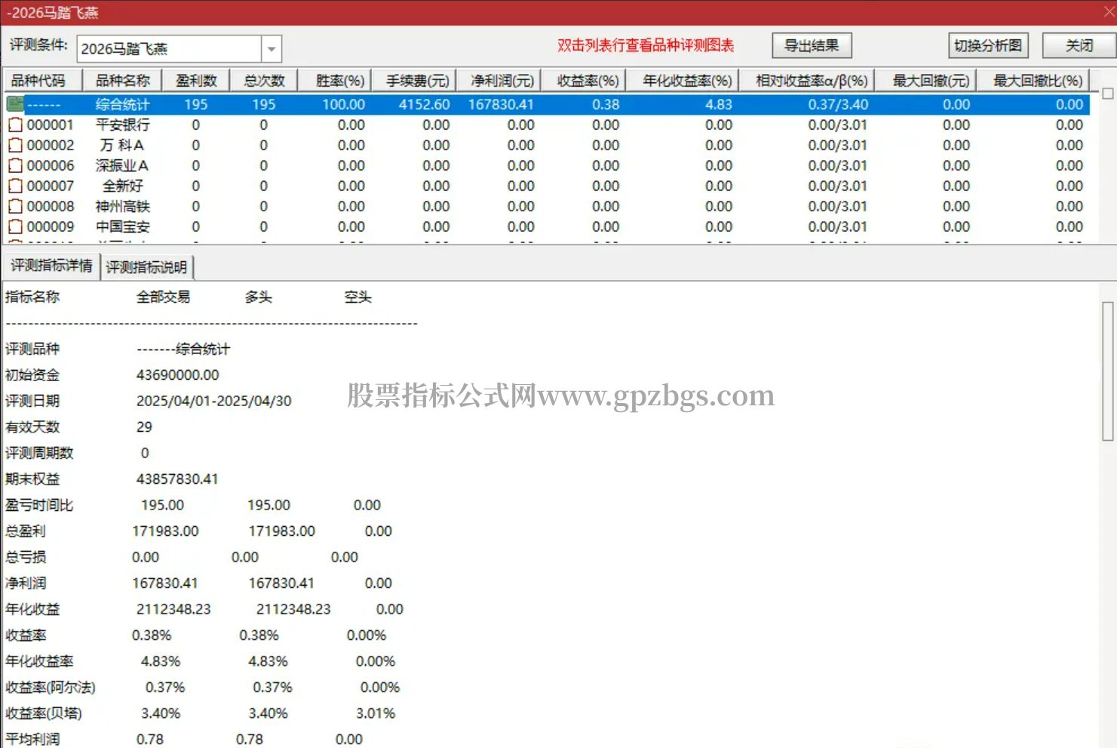
Task: Click the 评测条件 field showing 2026马踏飞燕
Action: (169, 50)
